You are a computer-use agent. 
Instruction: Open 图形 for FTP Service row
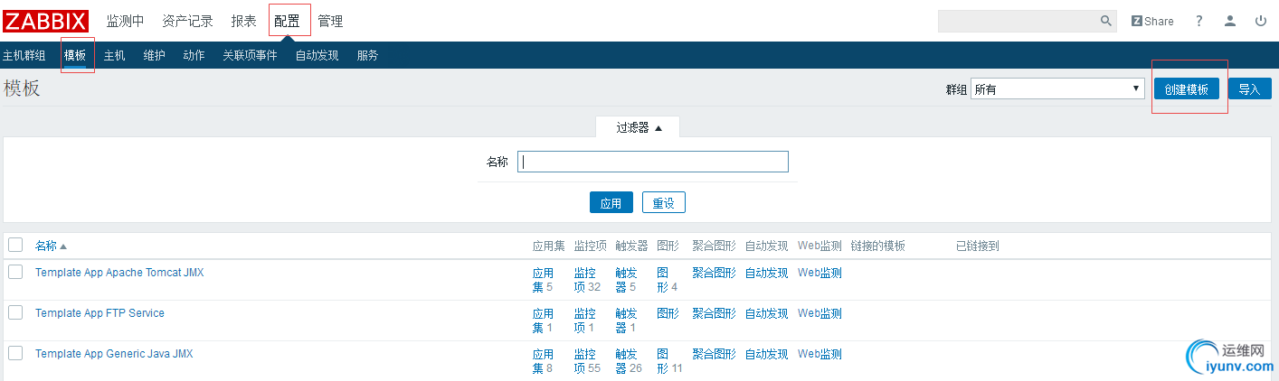tap(668, 313)
